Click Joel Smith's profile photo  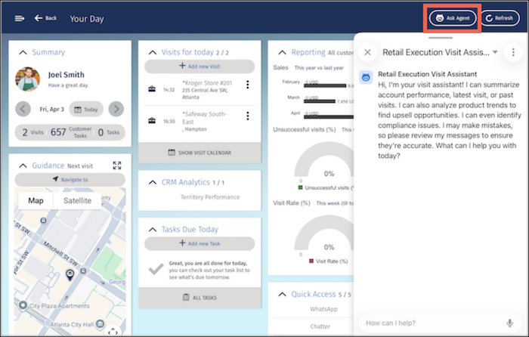(x=28, y=79)
